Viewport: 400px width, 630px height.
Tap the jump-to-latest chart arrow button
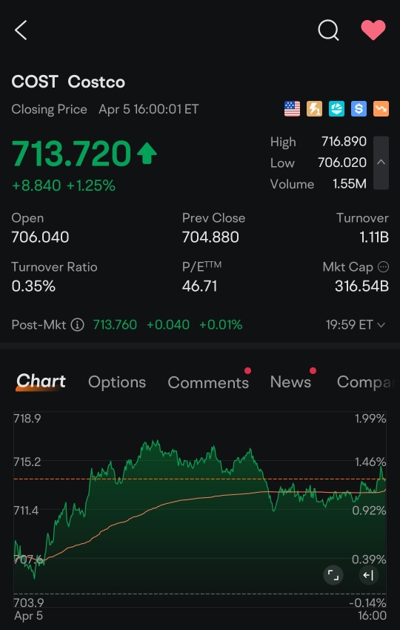(369, 575)
